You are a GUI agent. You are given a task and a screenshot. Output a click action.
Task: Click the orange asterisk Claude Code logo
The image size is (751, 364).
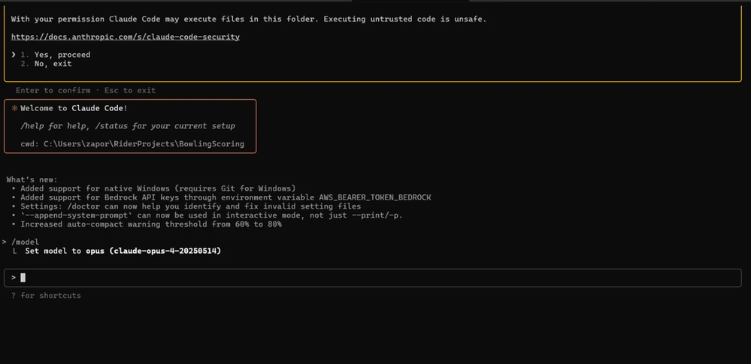tap(14, 109)
